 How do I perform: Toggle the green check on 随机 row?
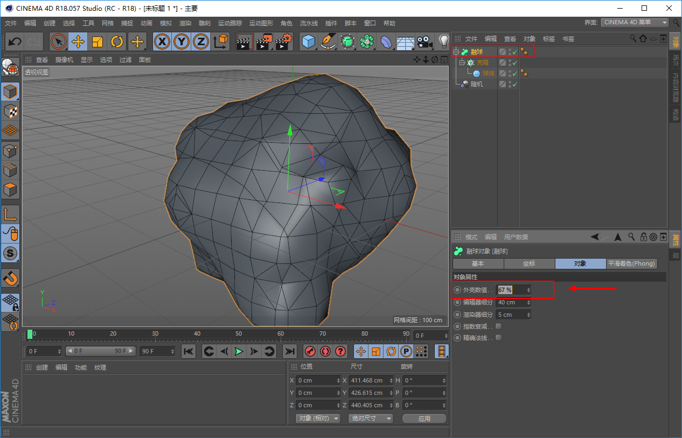coord(515,84)
